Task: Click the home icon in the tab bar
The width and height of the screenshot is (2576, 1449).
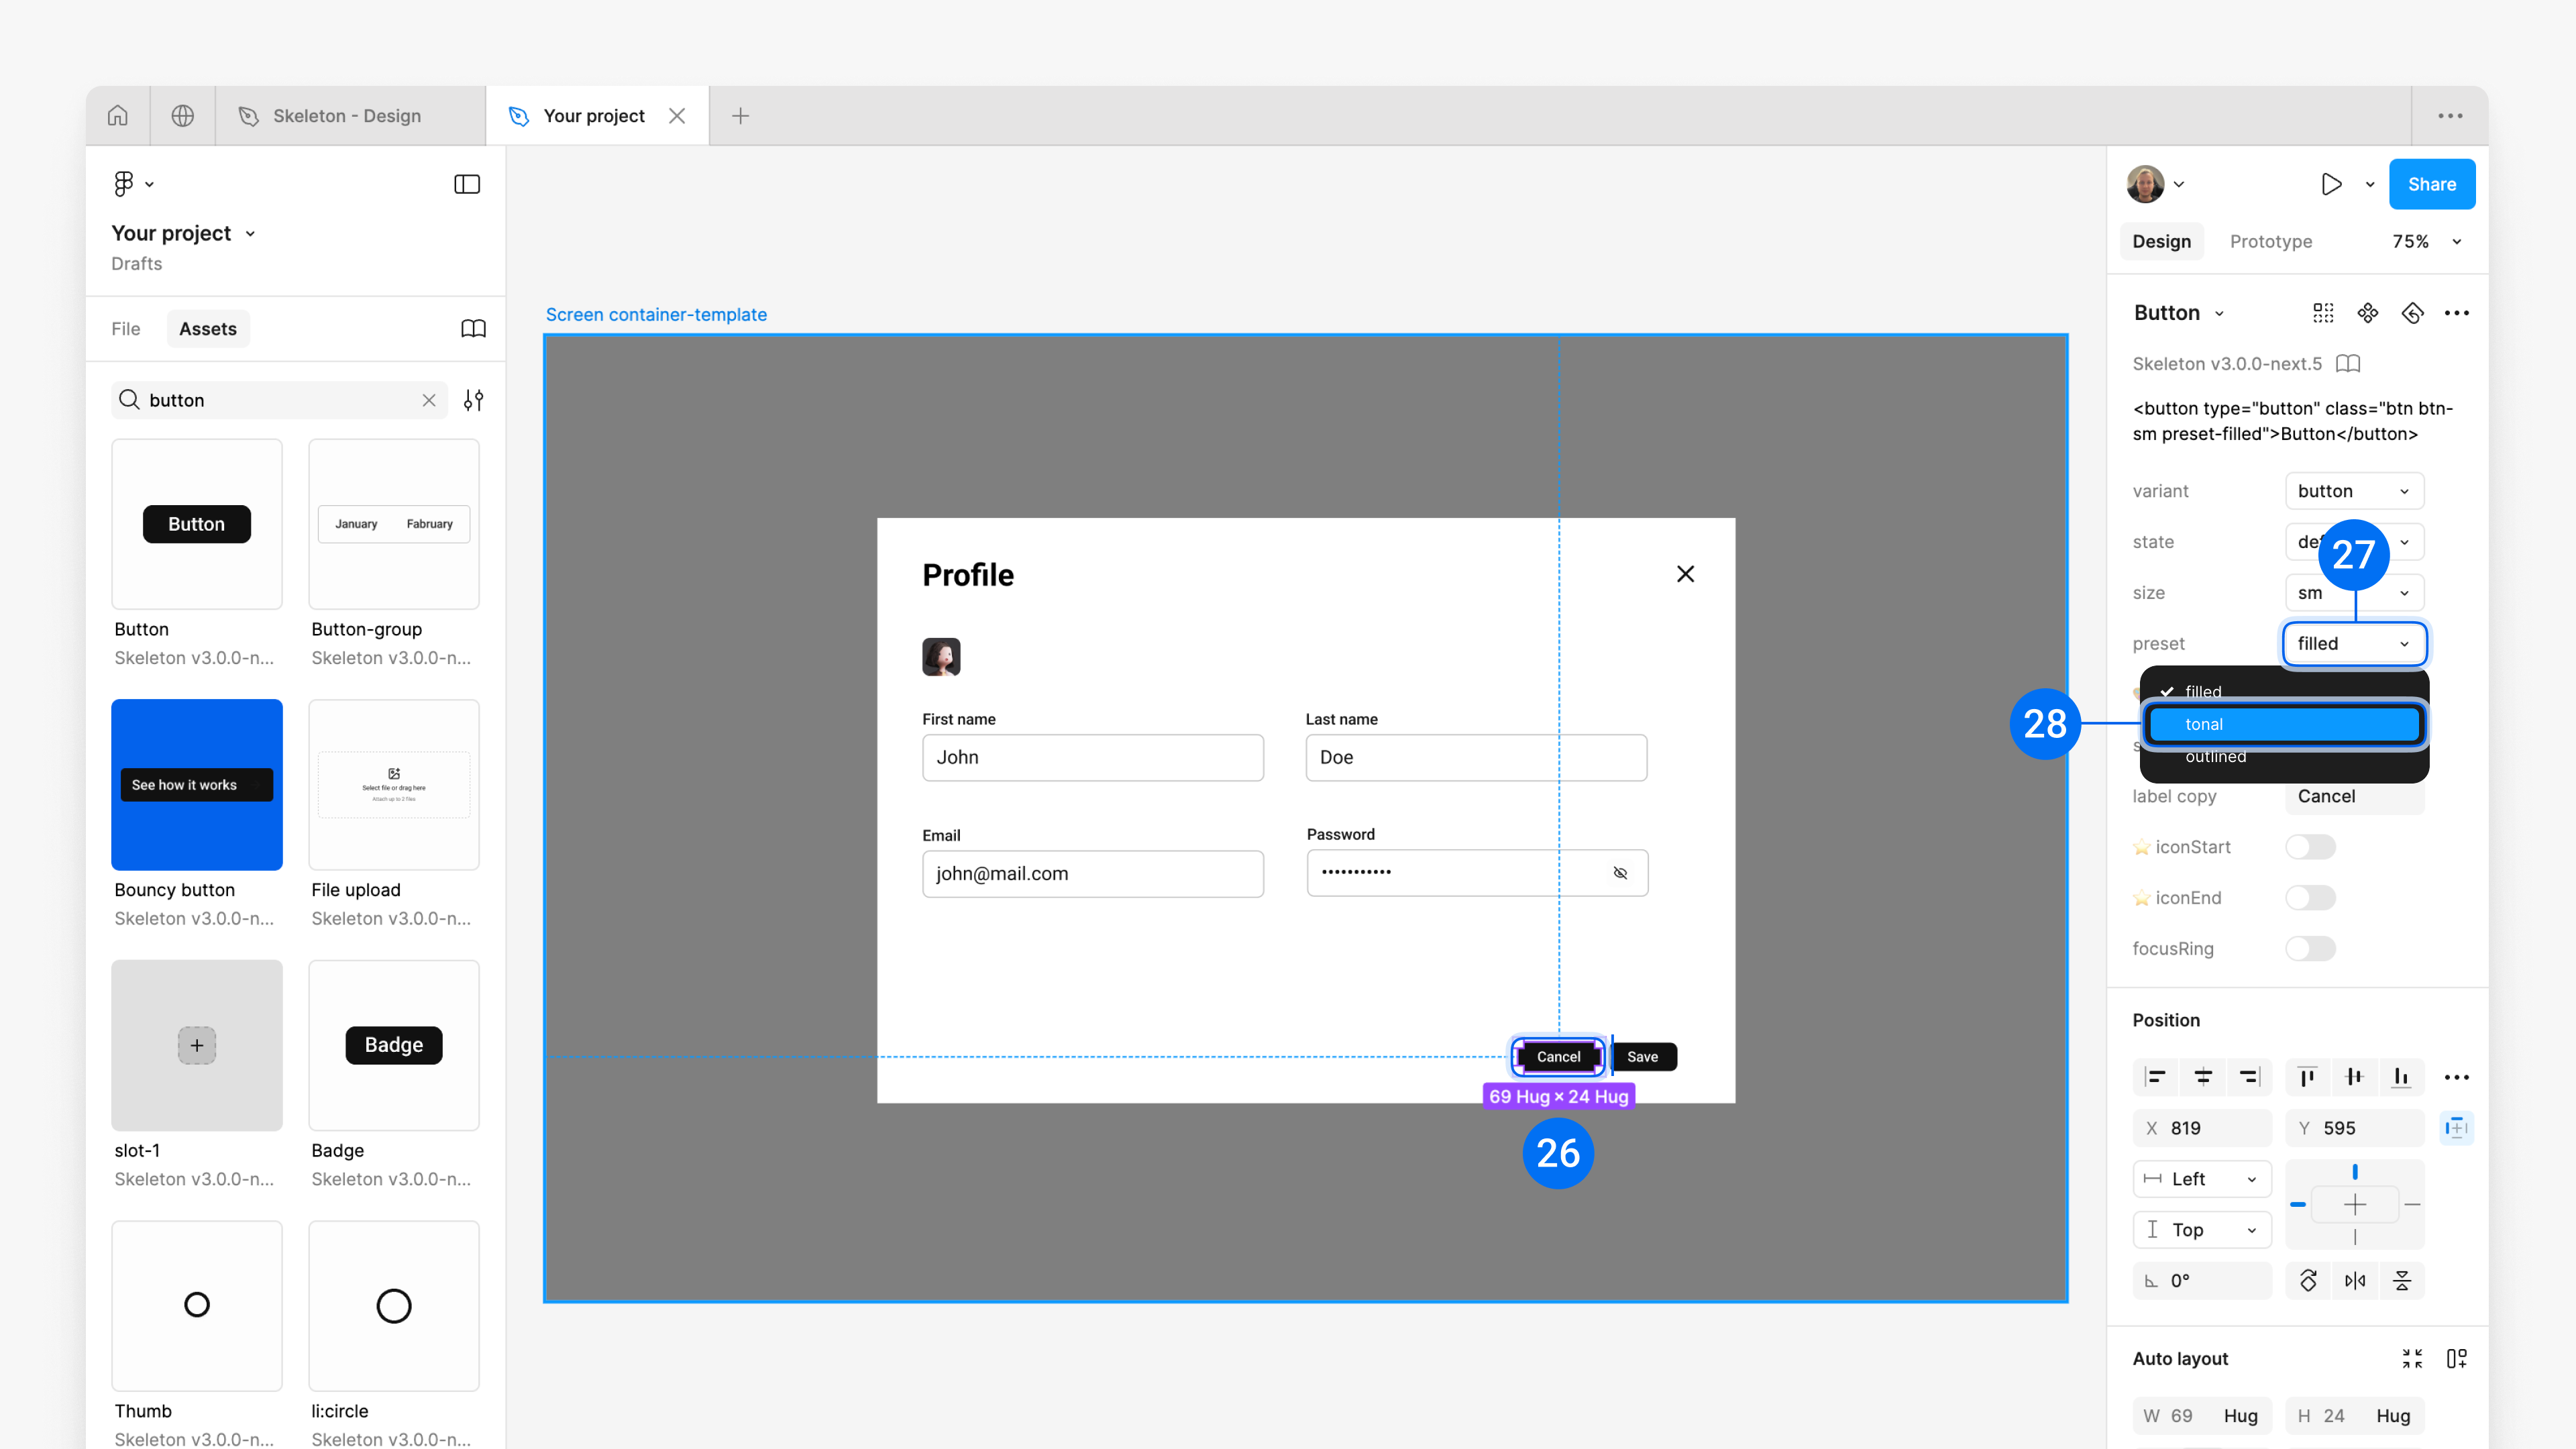Action: click(x=118, y=116)
